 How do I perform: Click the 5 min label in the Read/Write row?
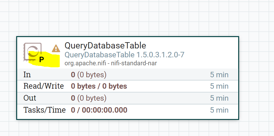coord(219,86)
